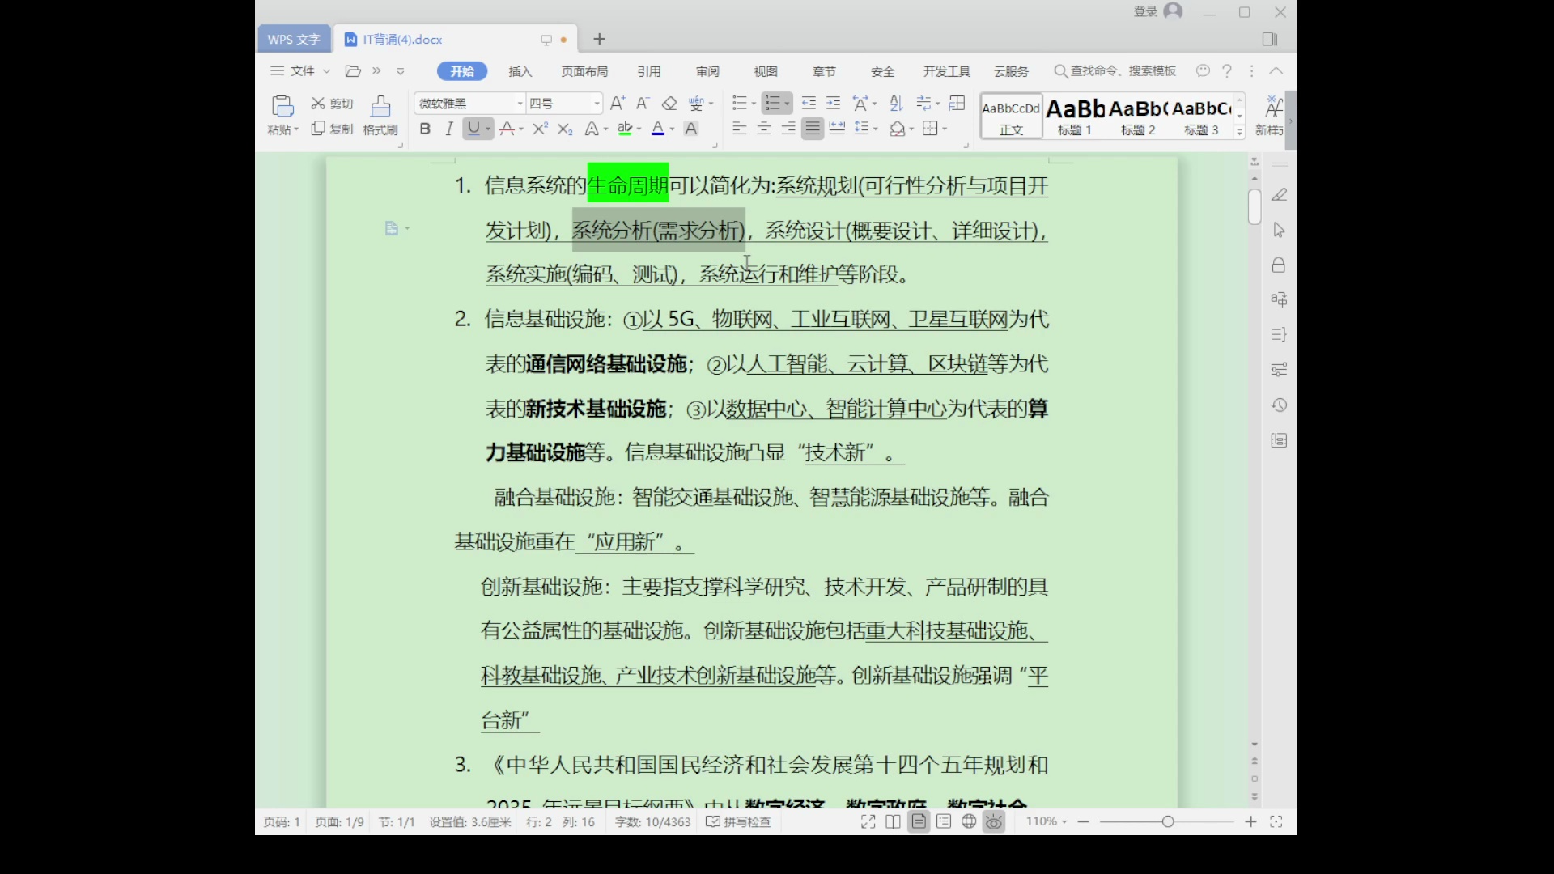Increase font size with the A+ icon
The width and height of the screenshot is (1554, 874).
618,104
